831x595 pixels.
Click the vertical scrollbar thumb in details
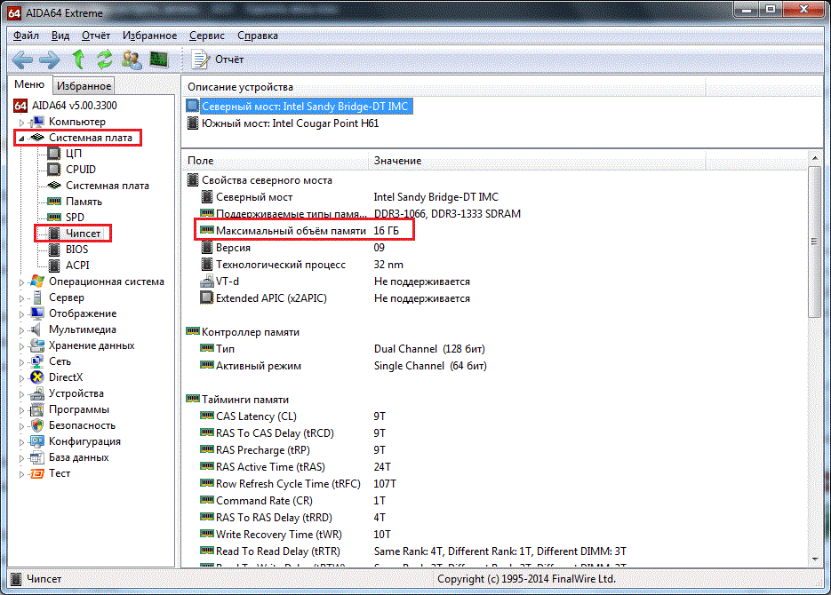point(815,242)
